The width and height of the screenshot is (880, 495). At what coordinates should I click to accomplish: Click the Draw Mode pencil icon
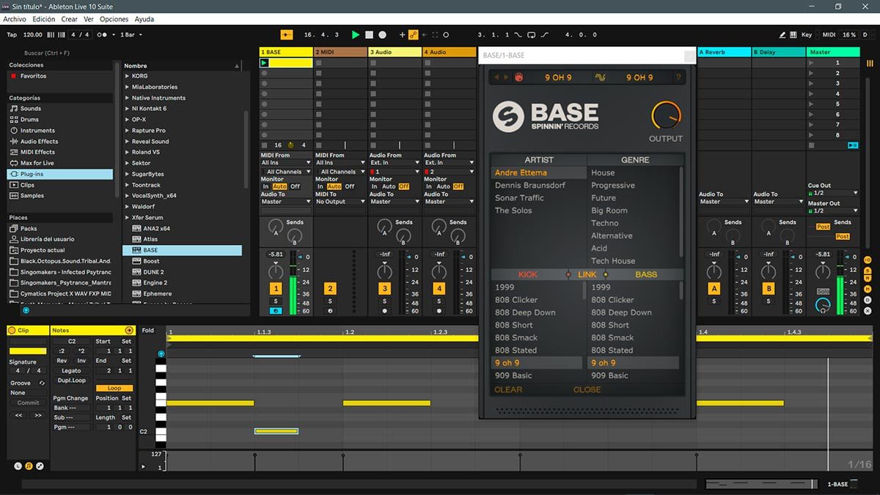coord(782,34)
